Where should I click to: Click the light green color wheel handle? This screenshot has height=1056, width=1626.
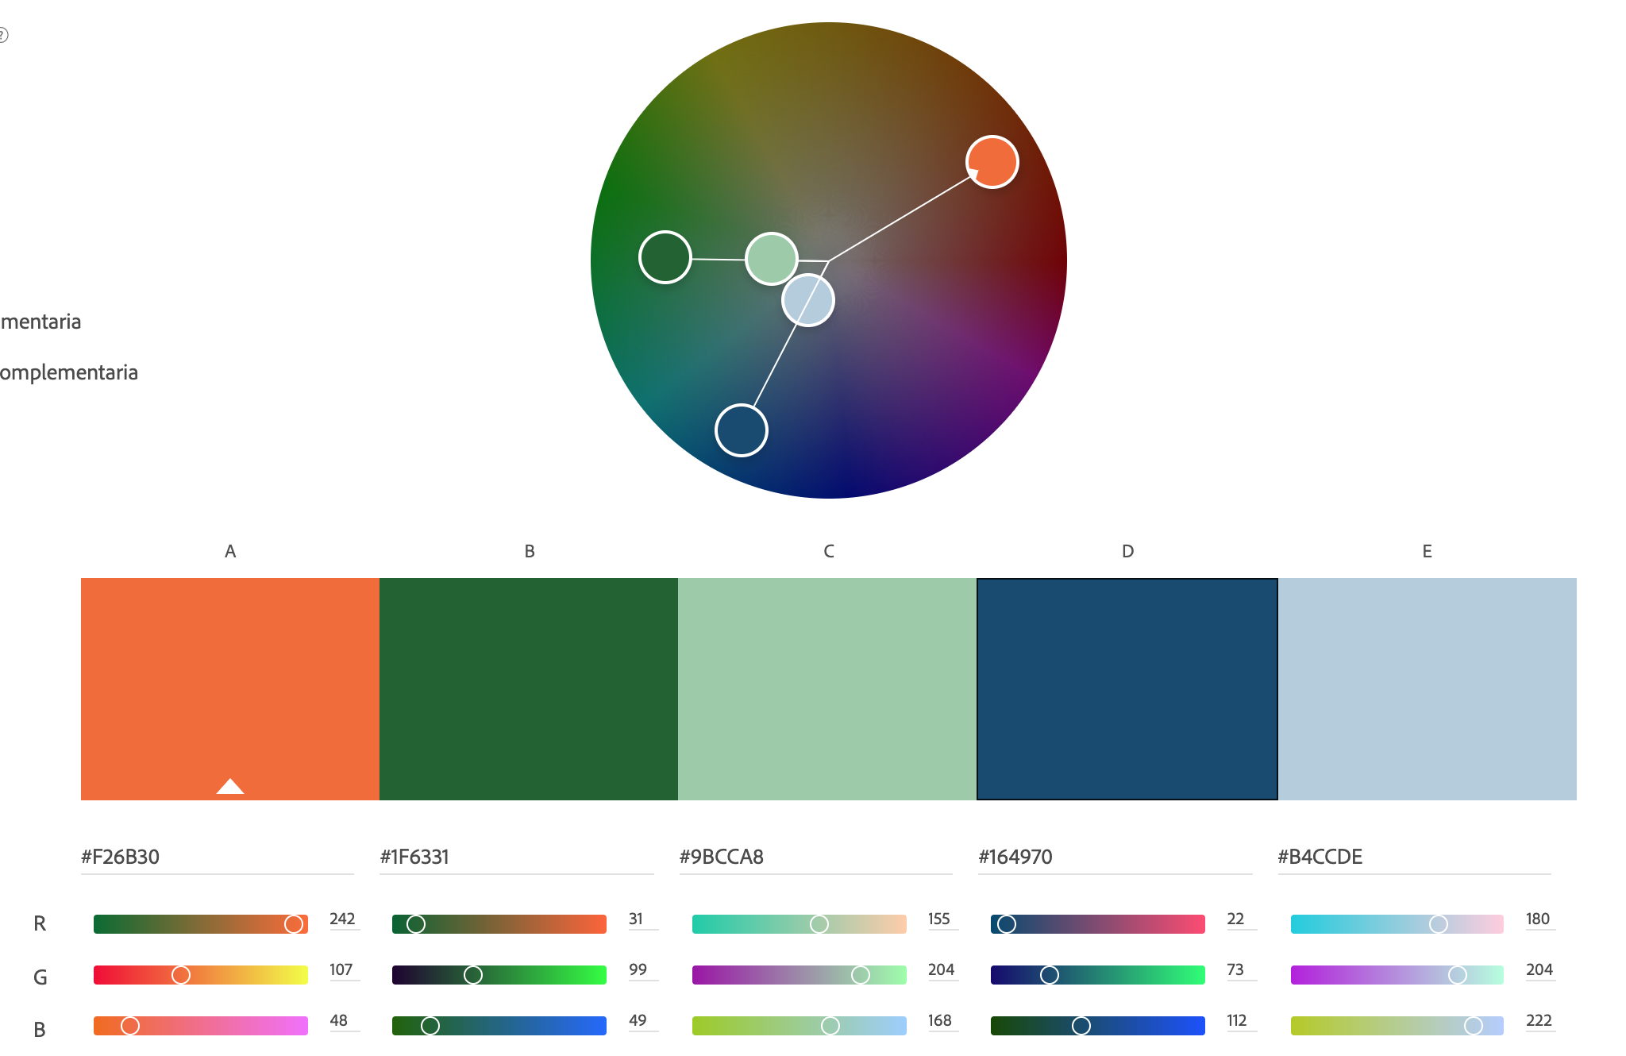(x=771, y=258)
